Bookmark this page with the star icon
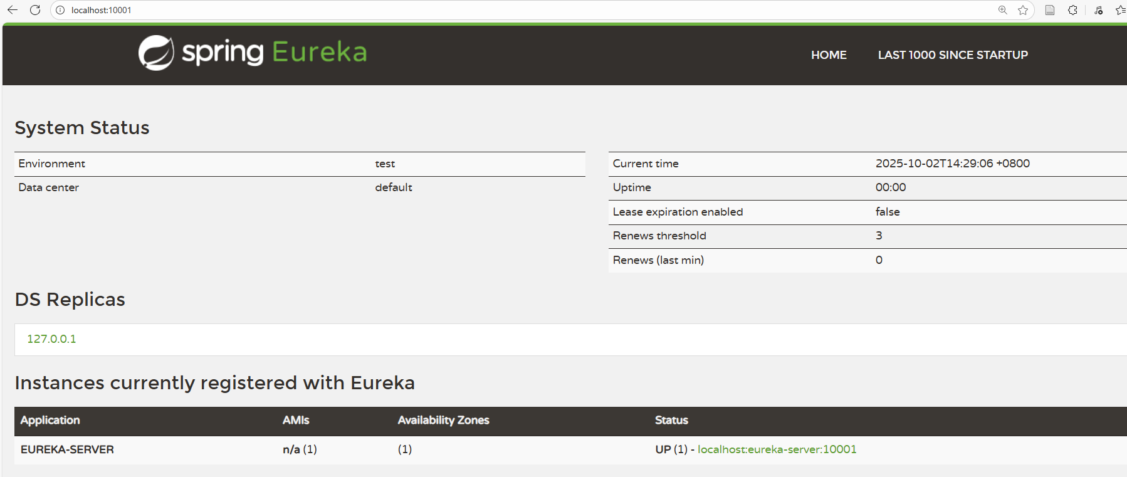 coord(1023,10)
